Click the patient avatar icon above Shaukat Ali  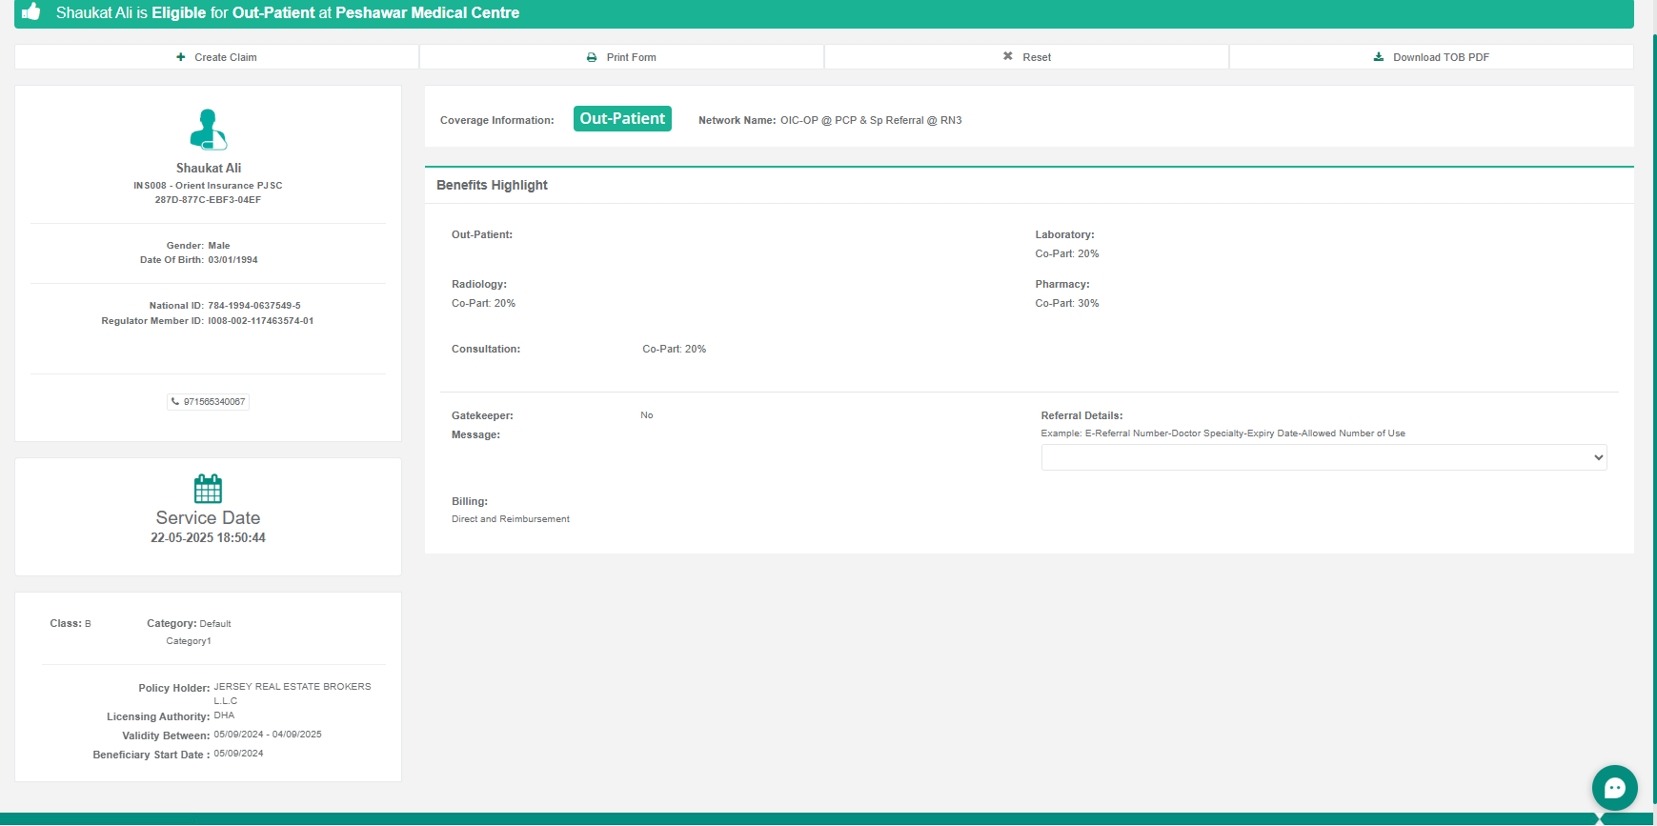coord(208,130)
